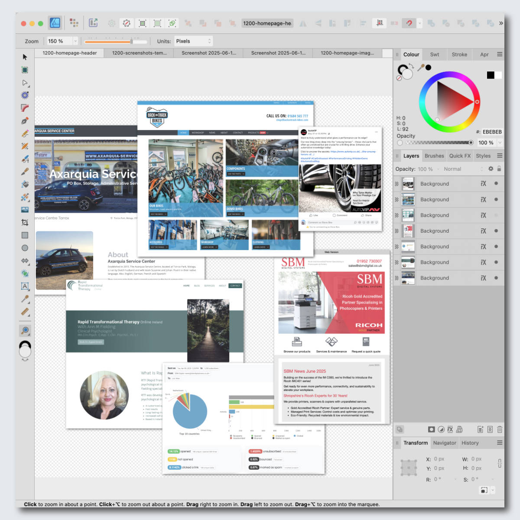Pick the black colour swatch
The height and width of the screenshot is (520, 520).
(491, 75)
